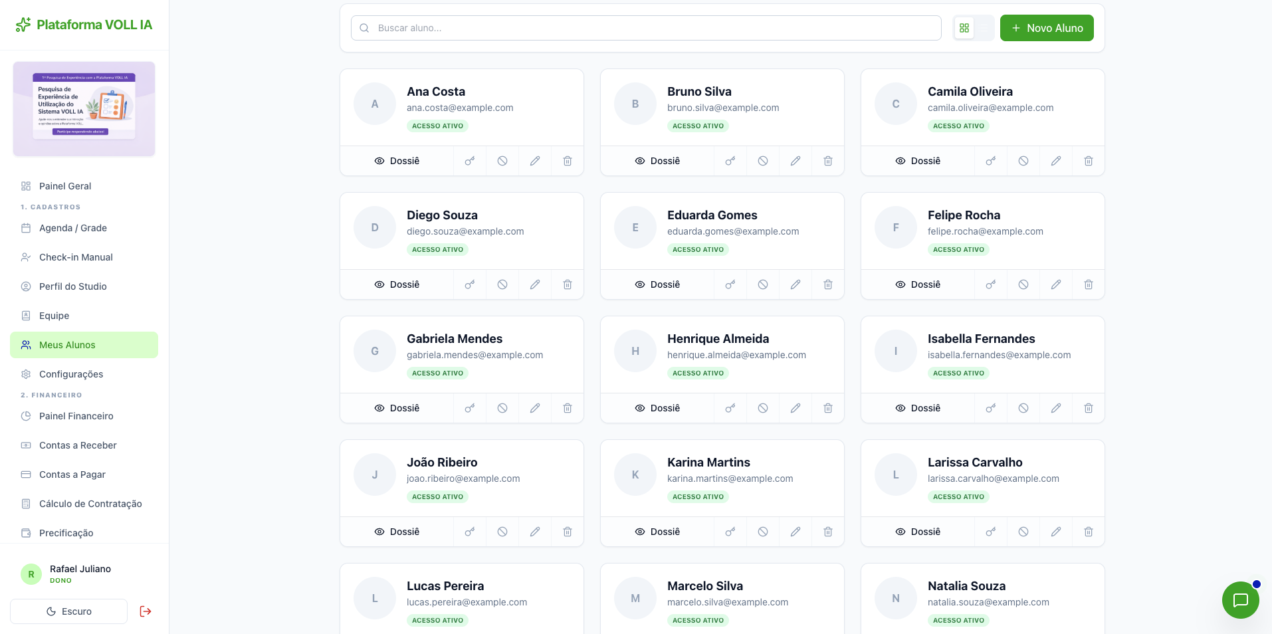
Task: Click the logout icon beside Escuro
Action: [146, 611]
